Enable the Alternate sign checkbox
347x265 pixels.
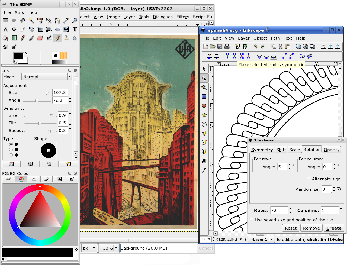pyautogui.click(x=309, y=179)
